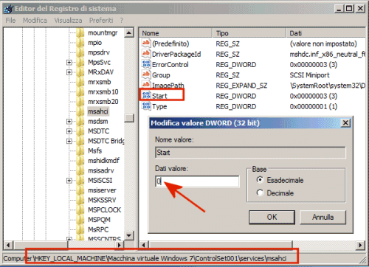The width and height of the screenshot is (369, 267).
Task: Click the msahci folder icon
Action: point(80,111)
